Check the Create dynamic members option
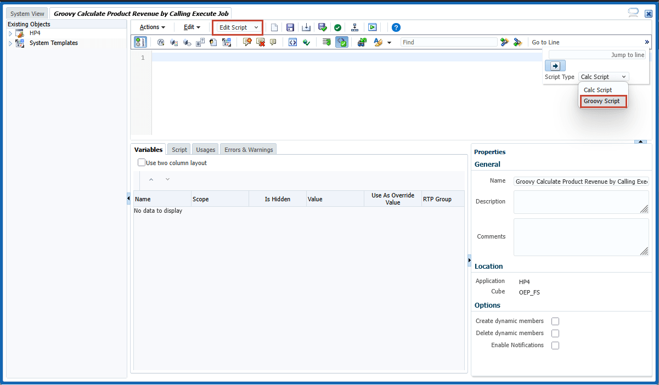This screenshot has width=659, height=385. tap(555, 321)
